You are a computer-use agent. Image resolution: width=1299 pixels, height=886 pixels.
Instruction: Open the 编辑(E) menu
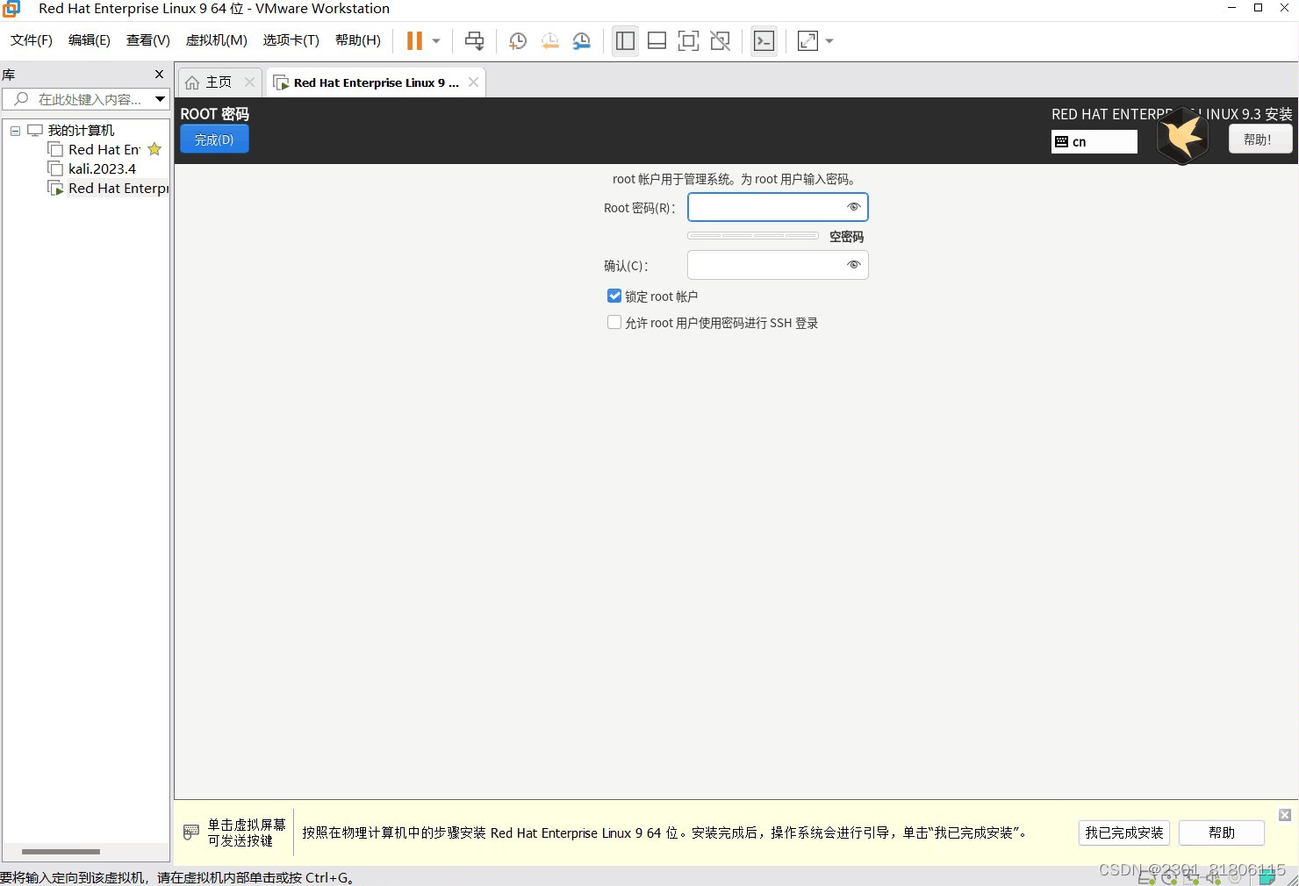(x=90, y=40)
